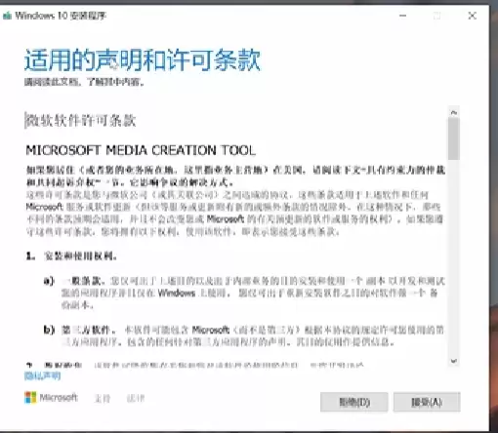
Task: Click the scrollbar down arrow
Action: 454,361
